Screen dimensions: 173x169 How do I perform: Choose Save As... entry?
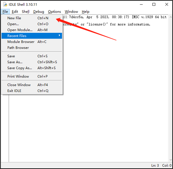(32, 62)
